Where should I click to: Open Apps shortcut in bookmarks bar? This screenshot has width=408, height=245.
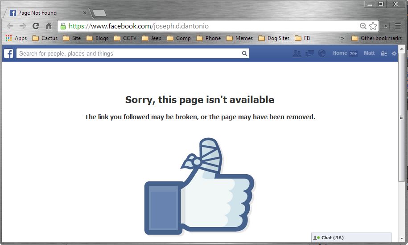16,38
